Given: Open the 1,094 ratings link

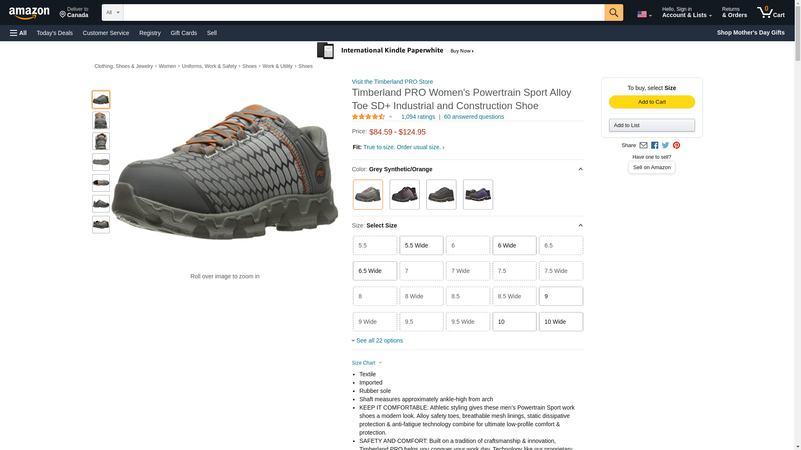Looking at the screenshot, I should (x=418, y=117).
